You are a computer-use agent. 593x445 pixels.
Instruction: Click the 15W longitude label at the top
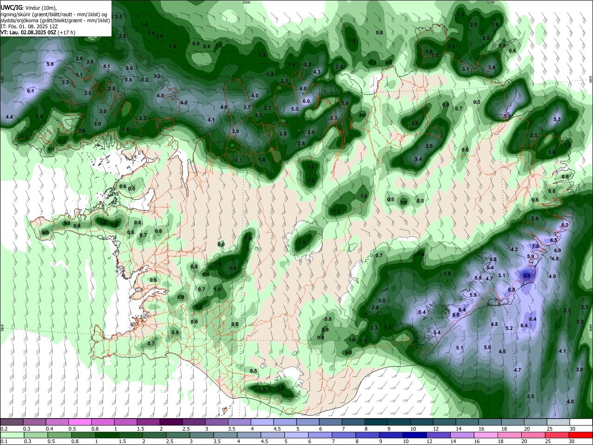tap(491, 2)
